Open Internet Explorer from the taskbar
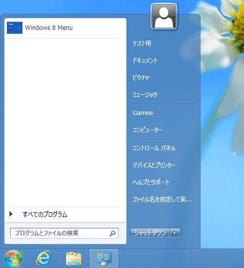The width and height of the screenshot is (244, 268). [x=43, y=258]
